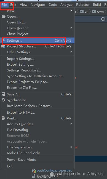Open the Refactor menu

point(83,5)
